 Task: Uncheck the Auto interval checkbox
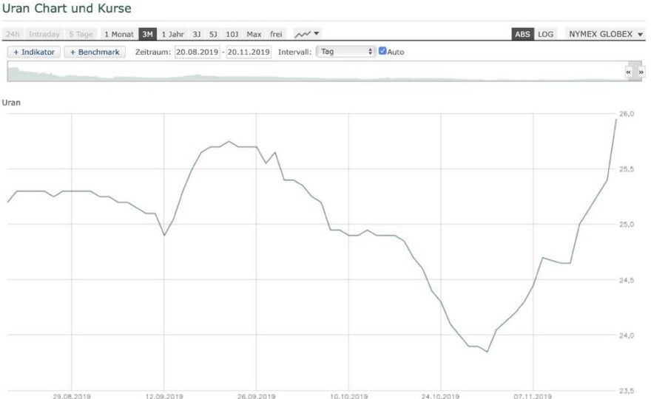click(x=382, y=51)
